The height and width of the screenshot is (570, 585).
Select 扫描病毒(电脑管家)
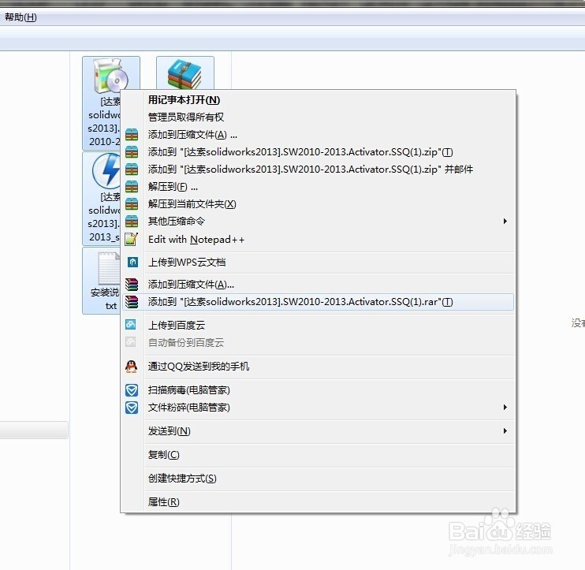click(x=188, y=390)
